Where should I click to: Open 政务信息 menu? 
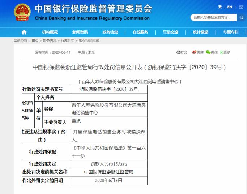tap(110, 32)
